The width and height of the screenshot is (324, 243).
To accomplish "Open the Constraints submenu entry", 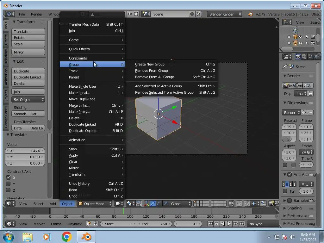I will coord(92,58).
